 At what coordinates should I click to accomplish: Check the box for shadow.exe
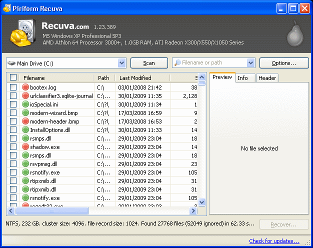click(13, 147)
